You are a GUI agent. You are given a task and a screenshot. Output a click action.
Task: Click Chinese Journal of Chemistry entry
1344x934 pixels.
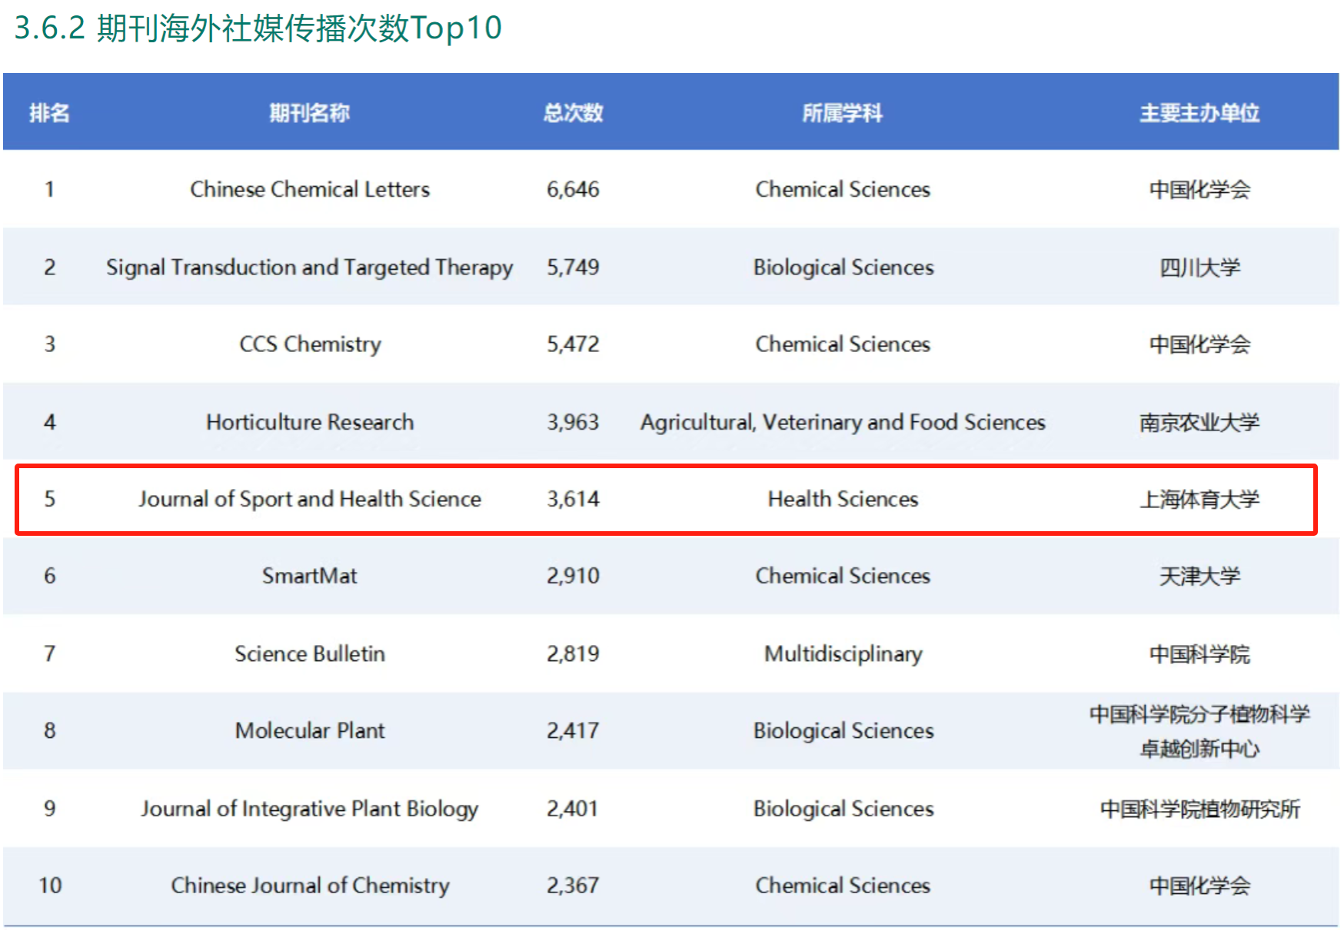point(309,886)
